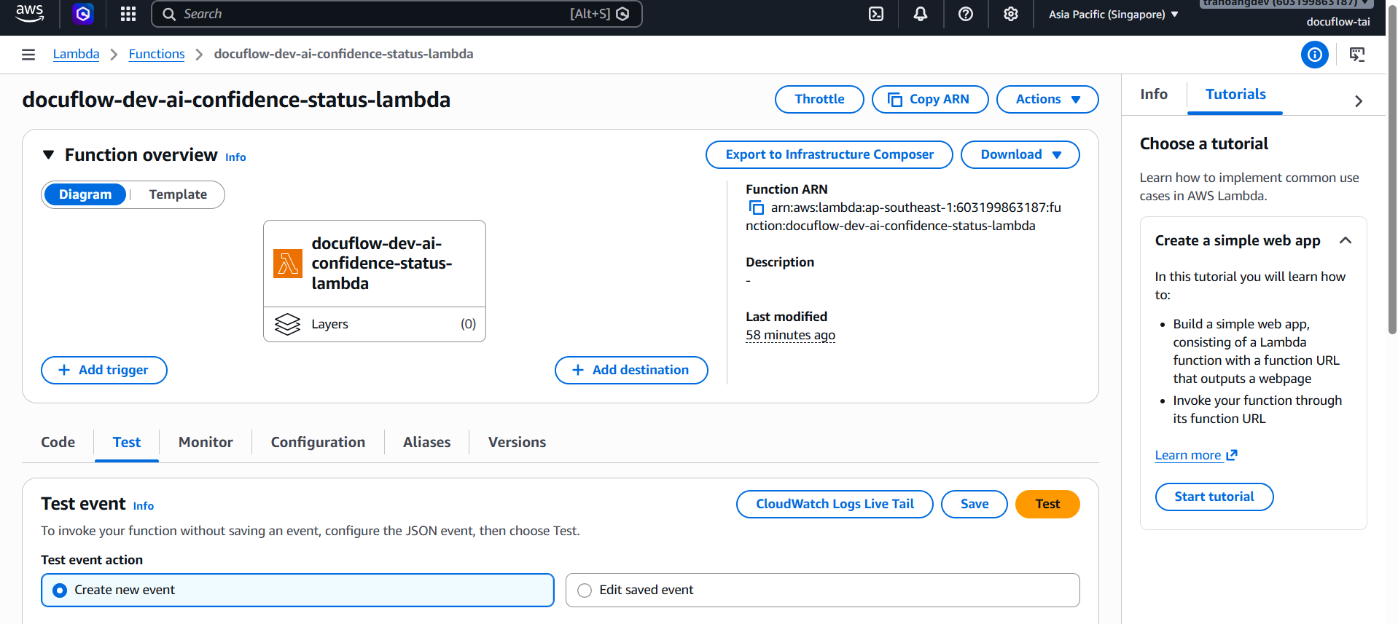Run the orange Test button
The height and width of the screenshot is (624, 1398).
click(1047, 504)
